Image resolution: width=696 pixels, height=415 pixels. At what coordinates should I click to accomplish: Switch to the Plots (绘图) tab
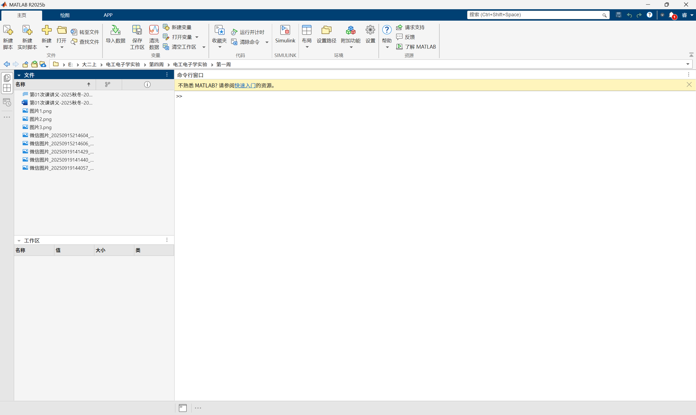pos(65,15)
